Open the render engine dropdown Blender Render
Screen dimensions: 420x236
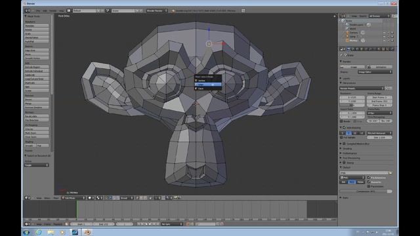click(x=157, y=10)
